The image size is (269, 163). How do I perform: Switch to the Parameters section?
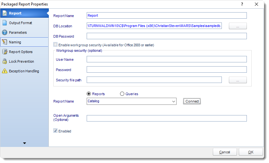pyautogui.click(x=24, y=32)
